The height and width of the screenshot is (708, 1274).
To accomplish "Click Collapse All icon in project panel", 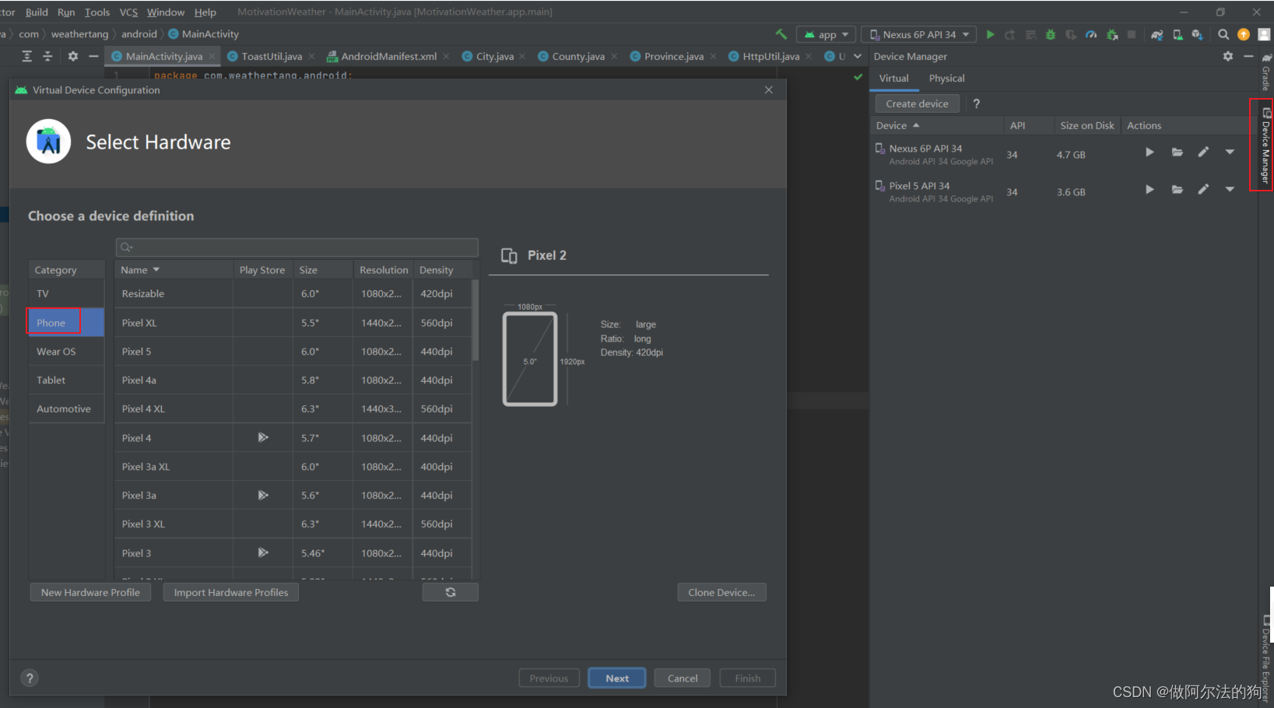I will 47,56.
